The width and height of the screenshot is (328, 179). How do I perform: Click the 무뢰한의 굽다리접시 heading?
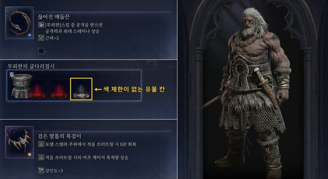(31, 66)
